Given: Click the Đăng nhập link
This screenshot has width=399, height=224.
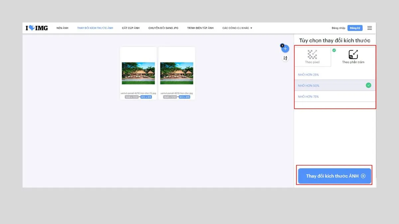Looking at the screenshot, I should pos(338,28).
